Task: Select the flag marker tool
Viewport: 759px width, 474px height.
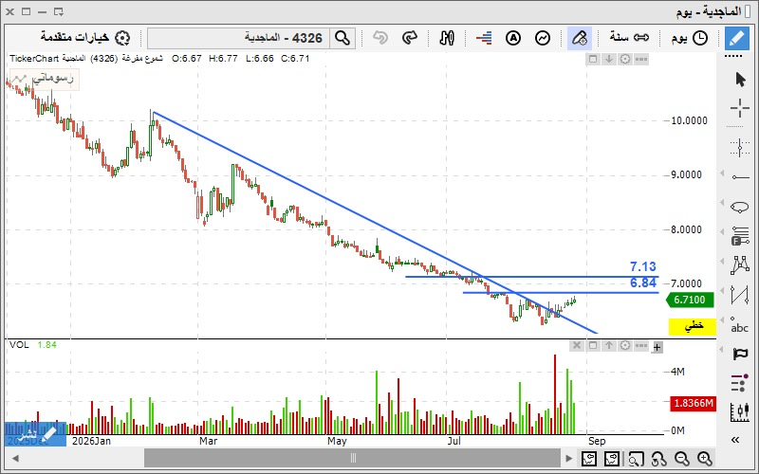Action: 740,354
